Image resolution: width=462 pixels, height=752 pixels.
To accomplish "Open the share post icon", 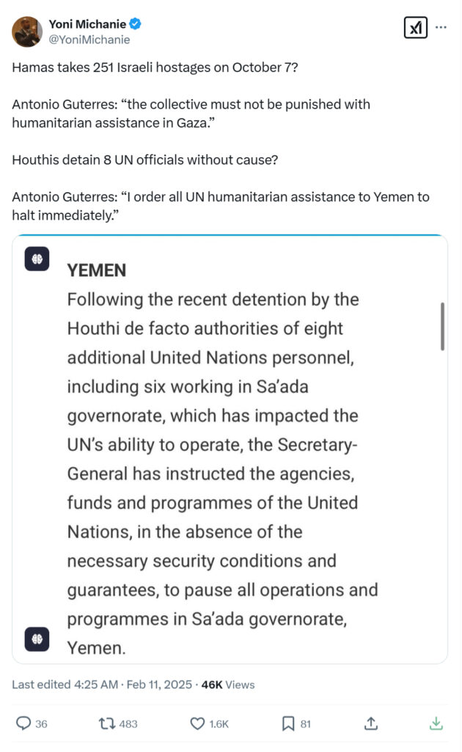I will [x=371, y=723].
